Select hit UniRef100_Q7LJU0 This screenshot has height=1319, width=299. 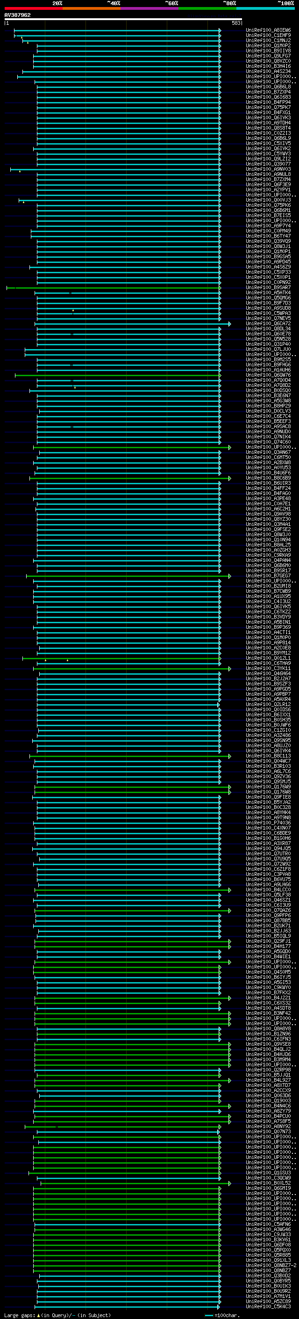[x=268, y=349]
